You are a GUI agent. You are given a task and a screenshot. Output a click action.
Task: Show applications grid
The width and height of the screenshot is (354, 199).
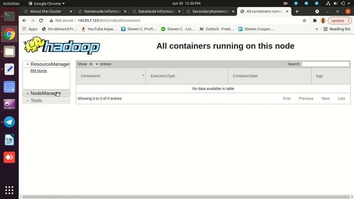pos(9,190)
